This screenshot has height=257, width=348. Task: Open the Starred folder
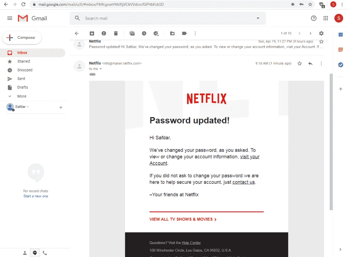click(24, 61)
